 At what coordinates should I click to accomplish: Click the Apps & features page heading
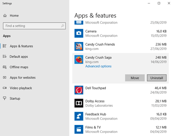pos(95,16)
